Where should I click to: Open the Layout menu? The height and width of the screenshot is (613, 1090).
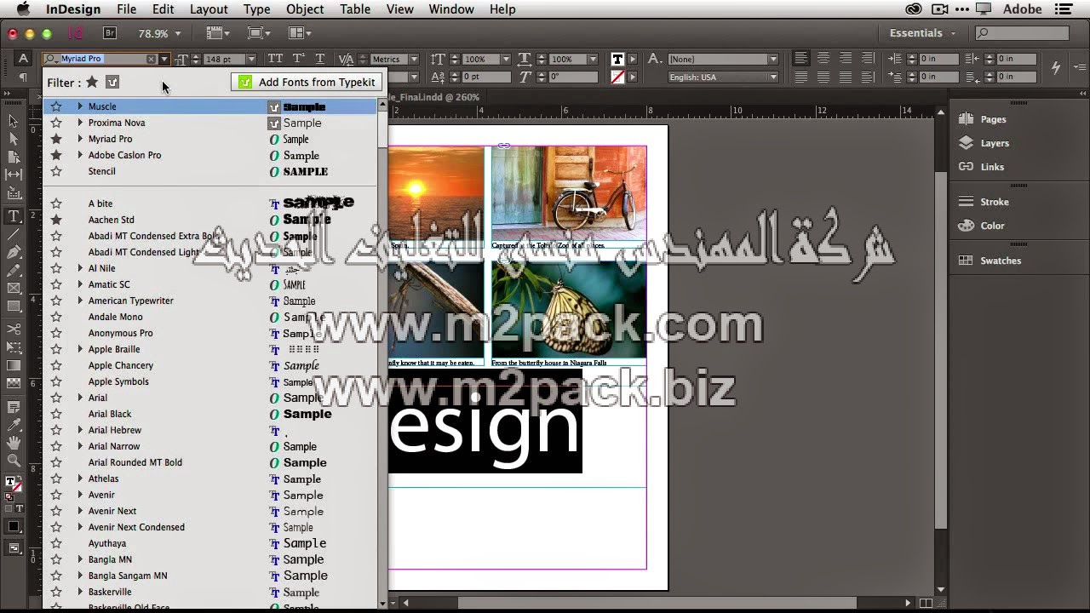point(209,9)
